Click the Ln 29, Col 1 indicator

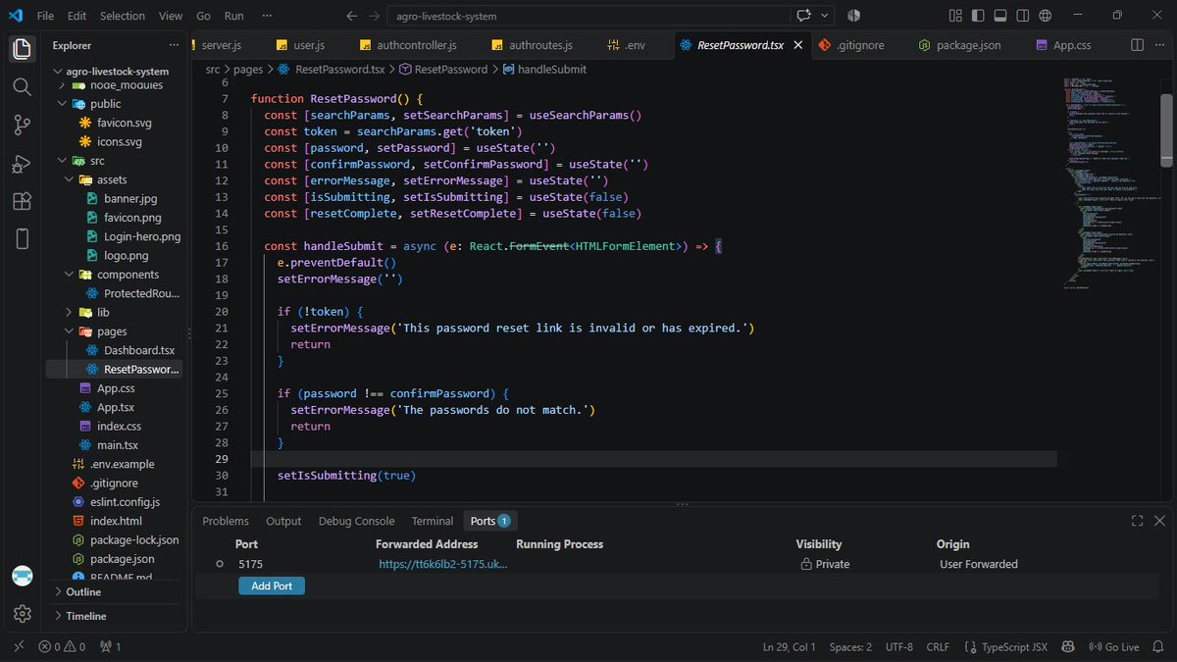[790, 647]
